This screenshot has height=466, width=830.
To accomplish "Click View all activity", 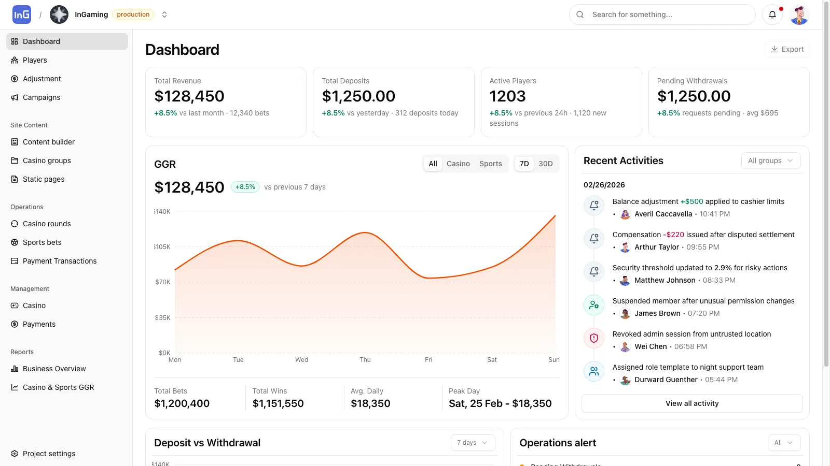I will pyautogui.click(x=691, y=403).
